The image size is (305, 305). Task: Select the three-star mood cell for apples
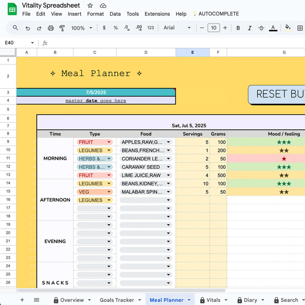tap(266, 142)
